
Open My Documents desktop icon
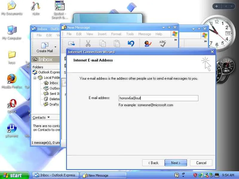click(x=12, y=8)
